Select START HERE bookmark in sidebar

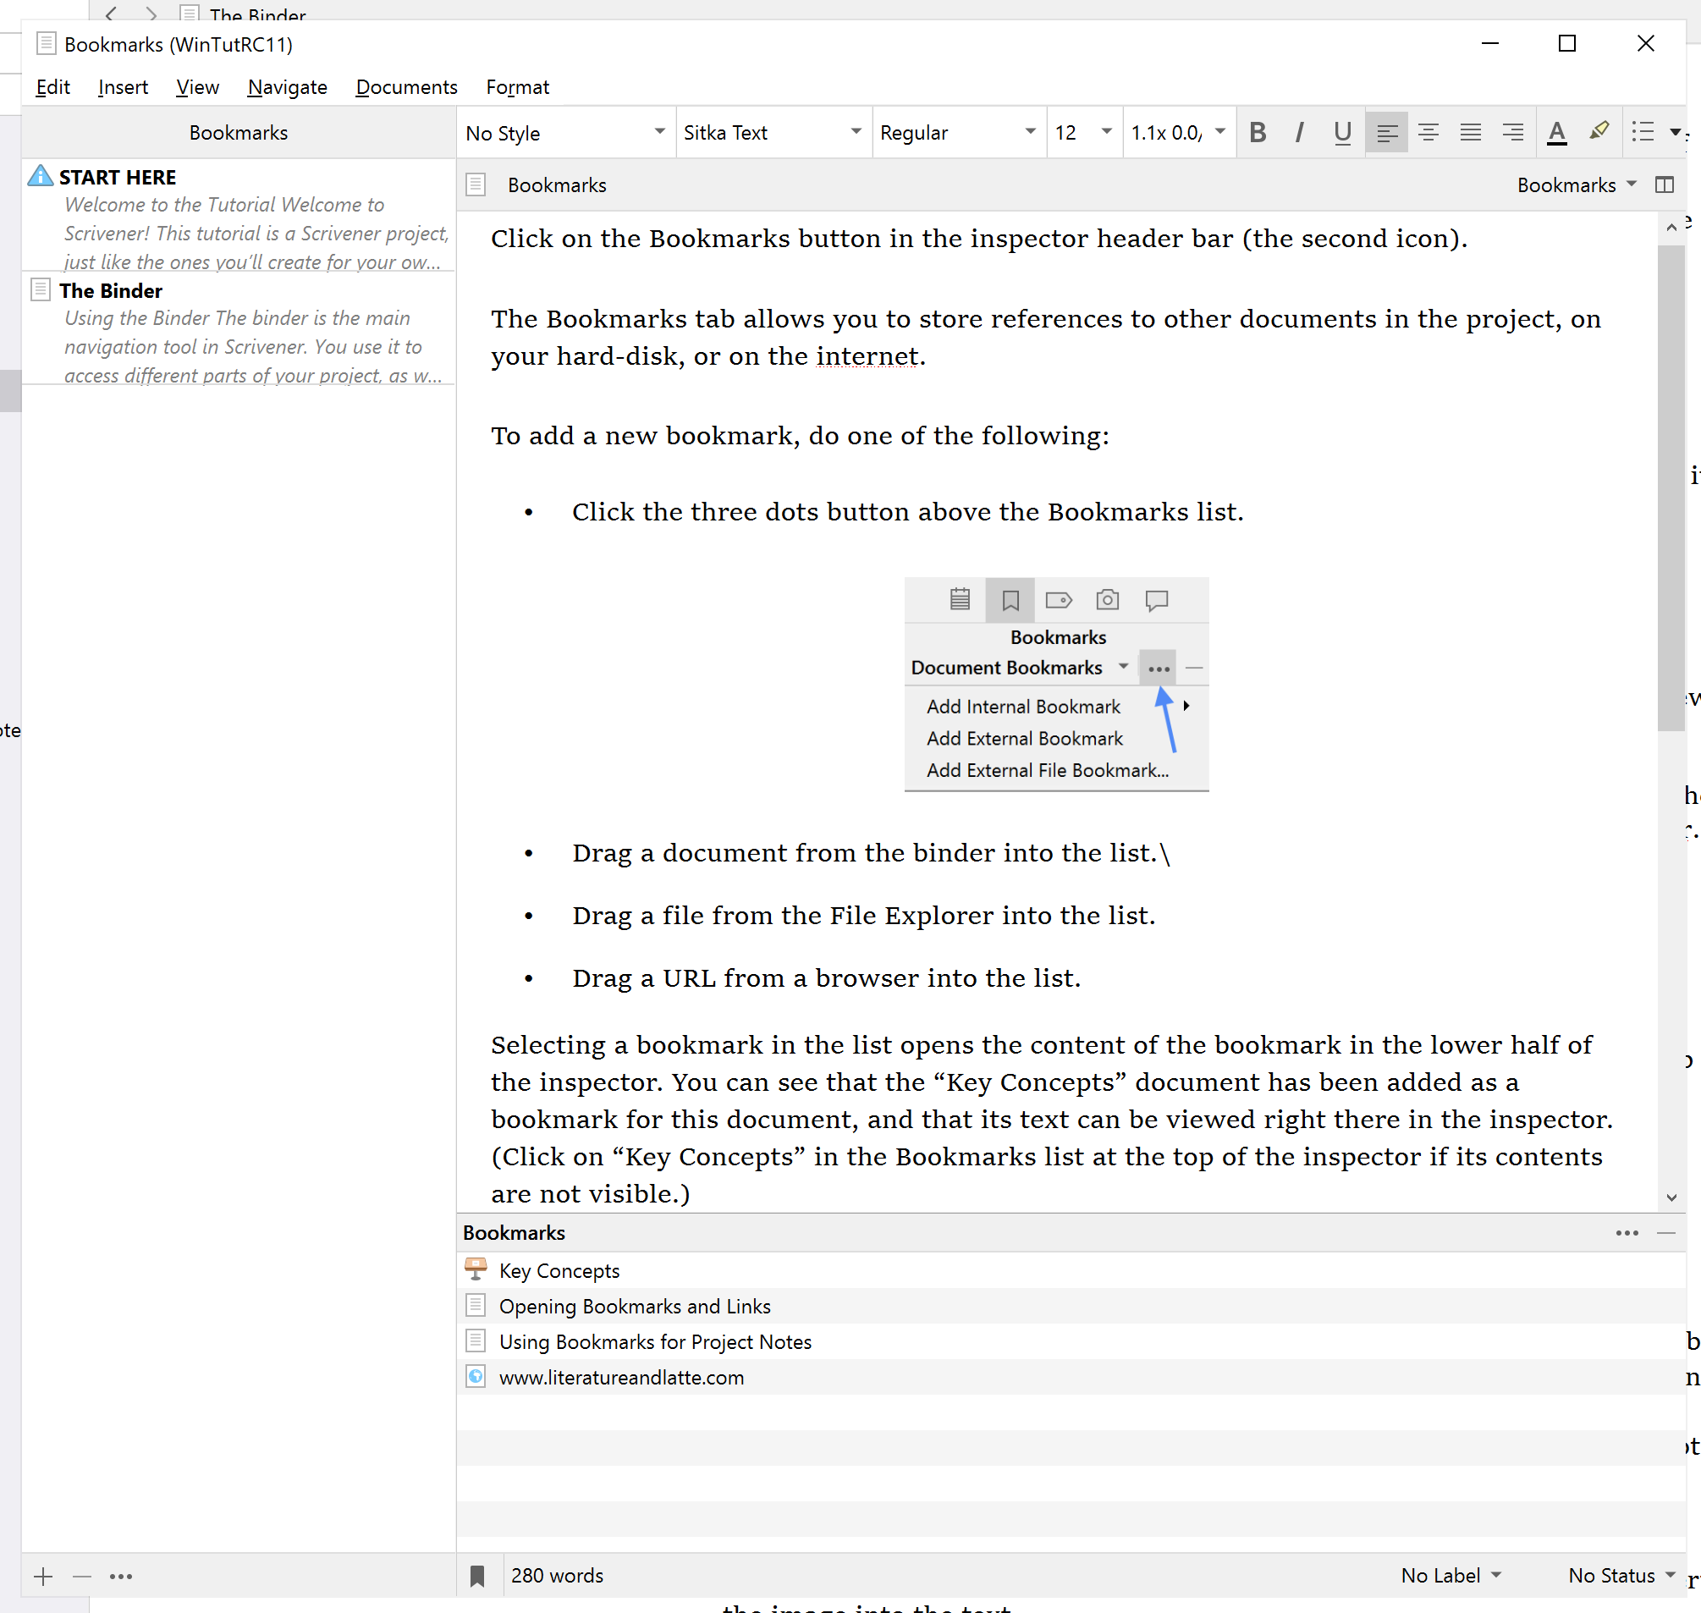pos(238,217)
